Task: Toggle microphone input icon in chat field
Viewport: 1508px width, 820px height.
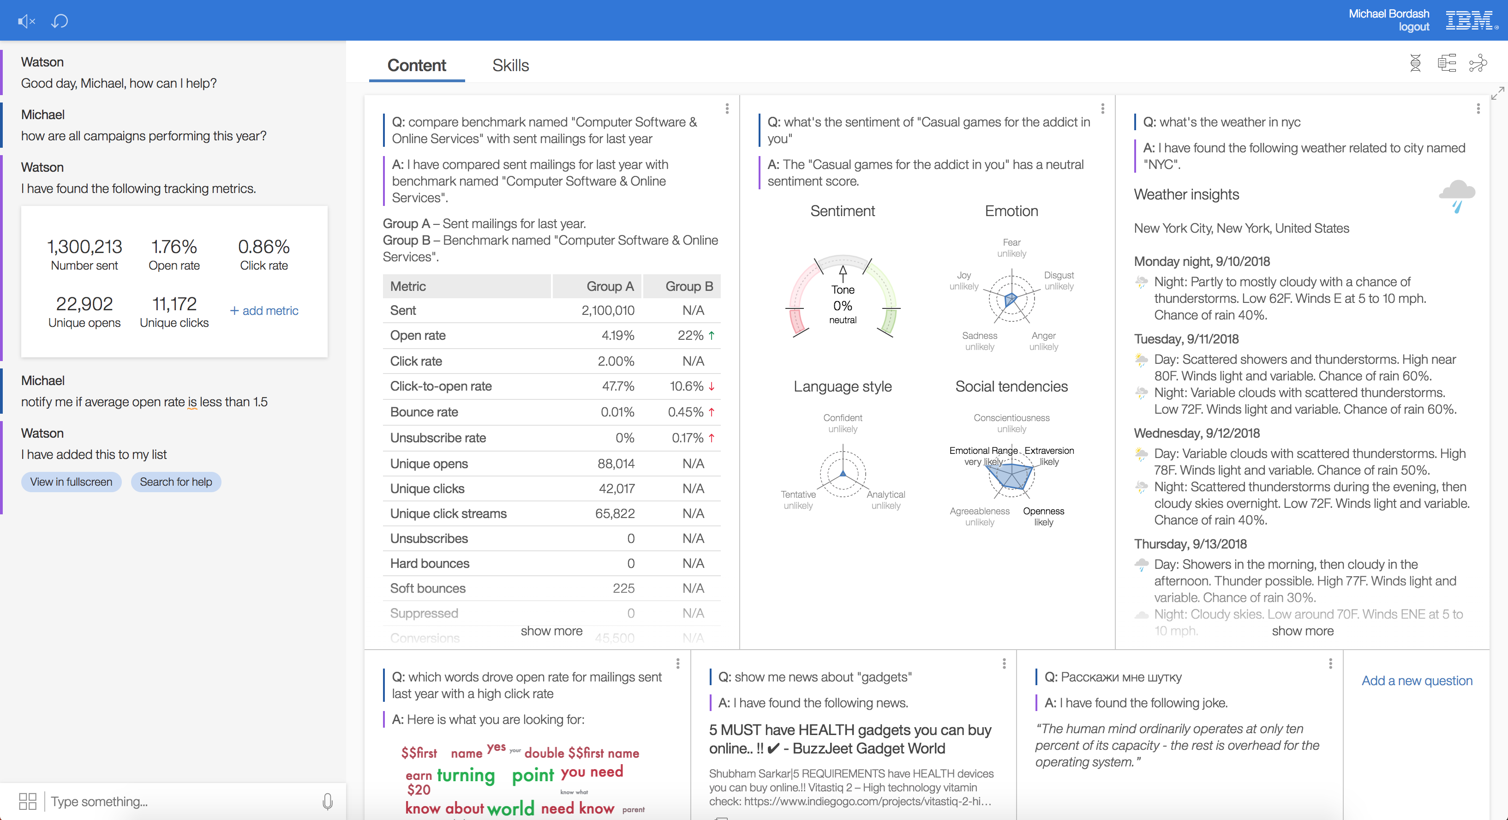Action: coord(331,799)
